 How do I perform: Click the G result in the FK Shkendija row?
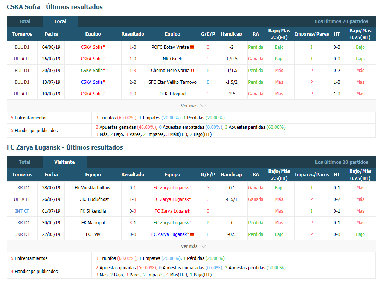click(208, 211)
